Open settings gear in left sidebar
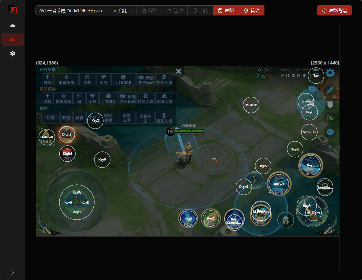Screen dimensions: 362x280 point(13,53)
